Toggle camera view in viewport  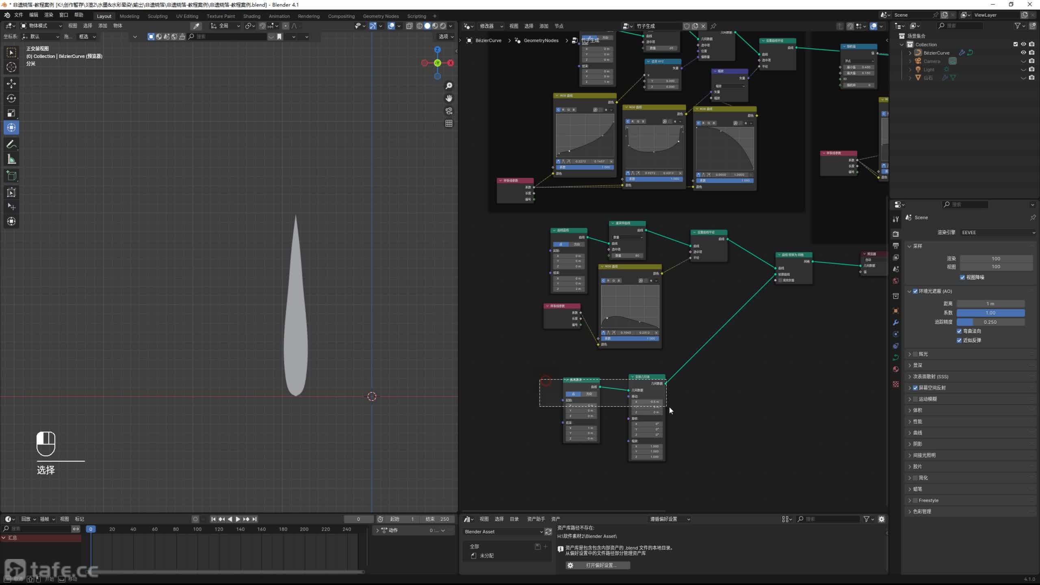pos(449,111)
